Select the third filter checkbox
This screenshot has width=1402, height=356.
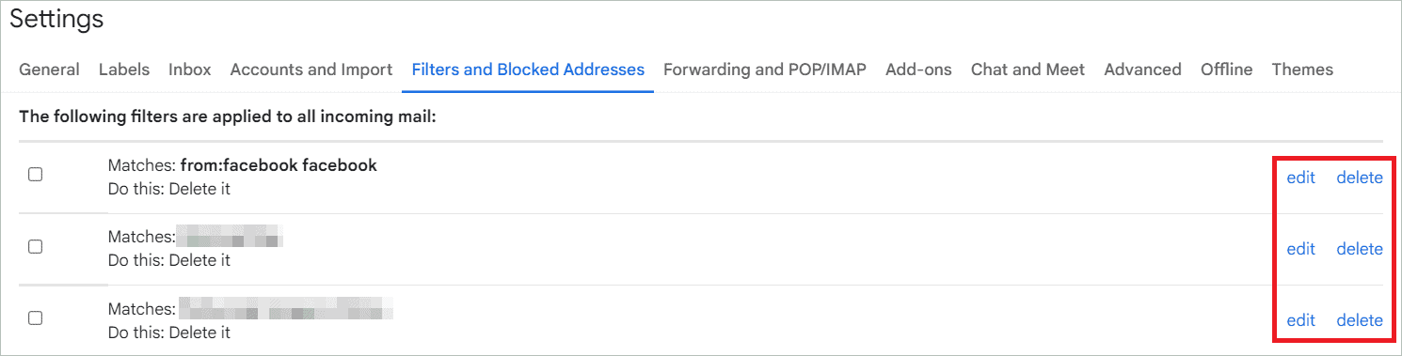click(x=35, y=317)
